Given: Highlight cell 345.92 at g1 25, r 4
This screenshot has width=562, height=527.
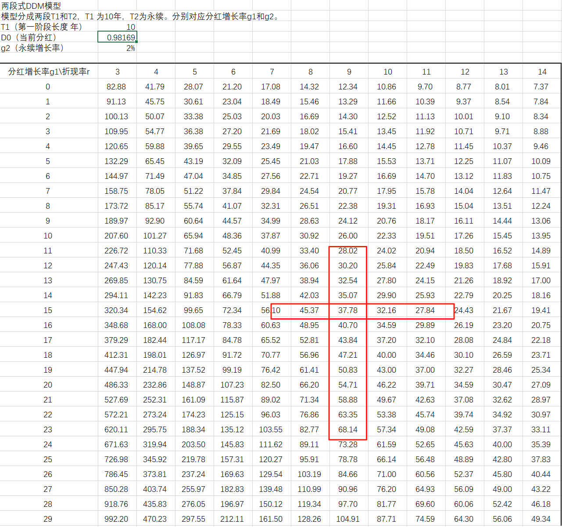Looking at the screenshot, I should pos(156,459).
